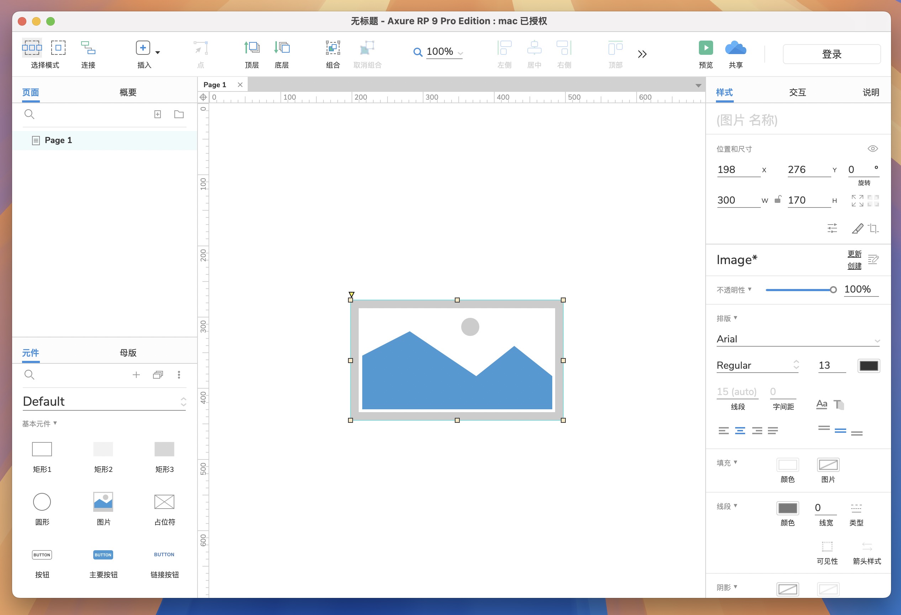Toggle widget visibility eye icon
901x615 pixels.
click(x=873, y=148)
